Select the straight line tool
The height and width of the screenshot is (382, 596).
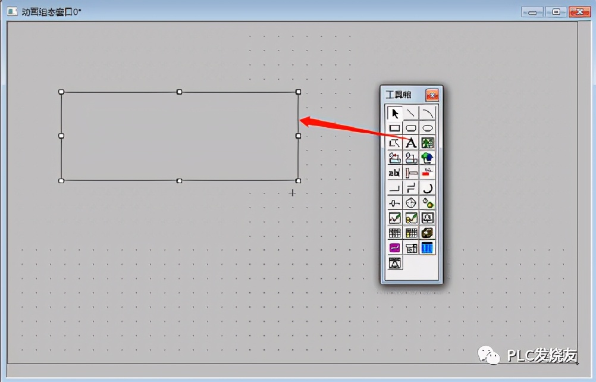[411, 113]
